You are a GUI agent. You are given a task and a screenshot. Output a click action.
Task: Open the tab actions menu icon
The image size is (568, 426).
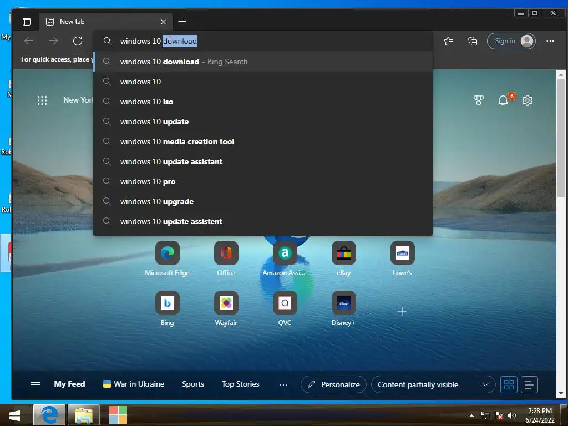pos(27,22)
